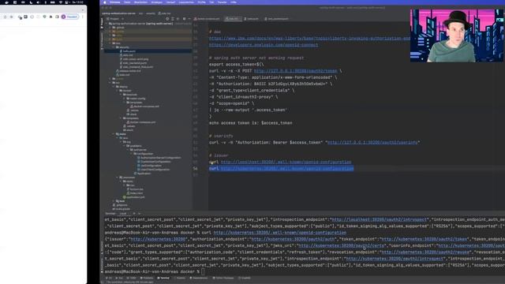Collapse the spring-authorization-server root node

click(107, 24)
